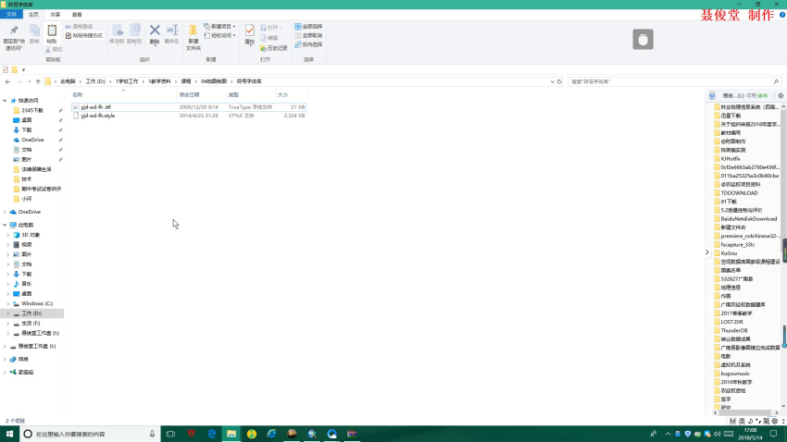The image size is (787, 442).
Task: Select 工作 (D:) drive in navigation tree
Action: click(x=31, y=313)
